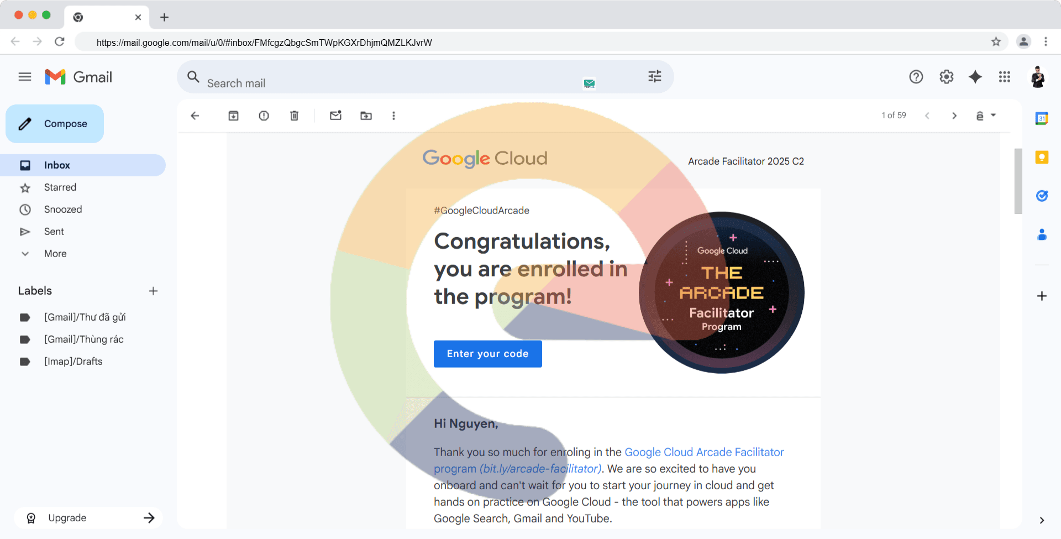Open a new browser tab
The image size is (1061, 539).
click(x=164, y=17)
